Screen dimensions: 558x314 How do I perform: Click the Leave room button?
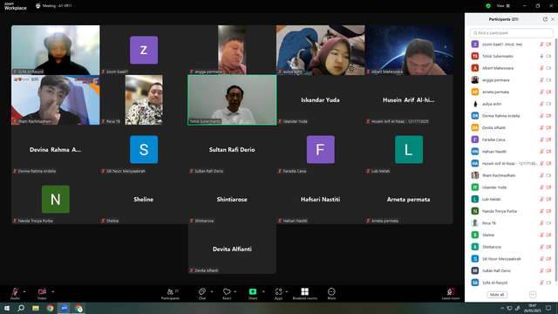pos(451,293)
